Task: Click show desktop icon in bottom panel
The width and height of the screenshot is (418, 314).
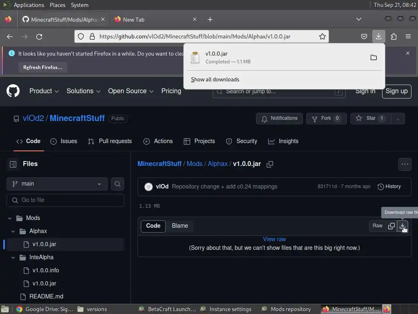Action: click(x=5, y=309)
